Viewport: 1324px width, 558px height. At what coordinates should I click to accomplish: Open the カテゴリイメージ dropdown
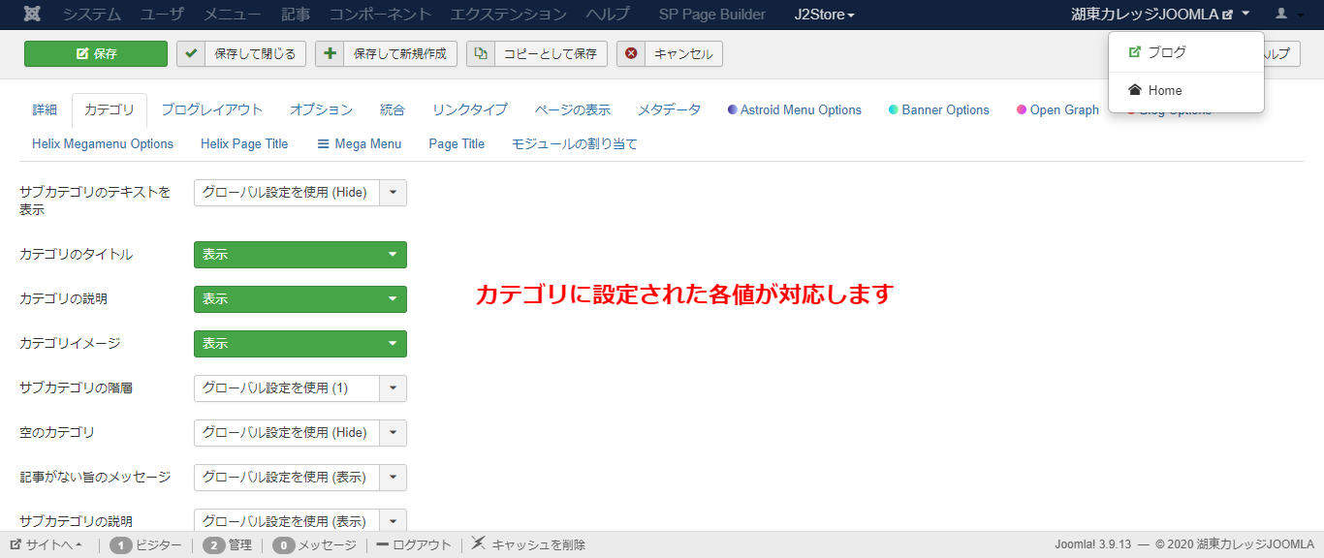(x=300, y=344)
